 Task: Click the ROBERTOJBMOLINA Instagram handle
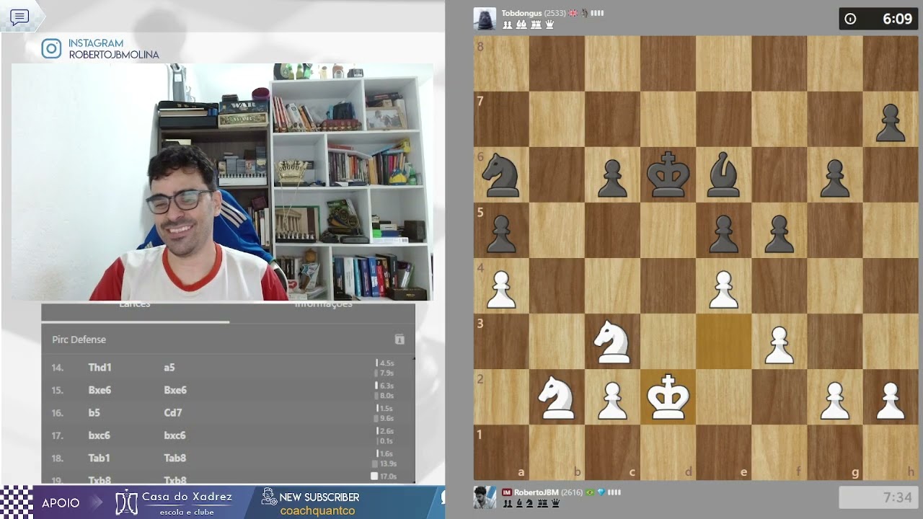tap(114, 55)
